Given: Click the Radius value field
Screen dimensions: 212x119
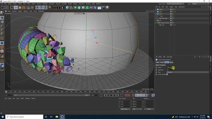Looking at the screenshot, I should tap(169, 67).
